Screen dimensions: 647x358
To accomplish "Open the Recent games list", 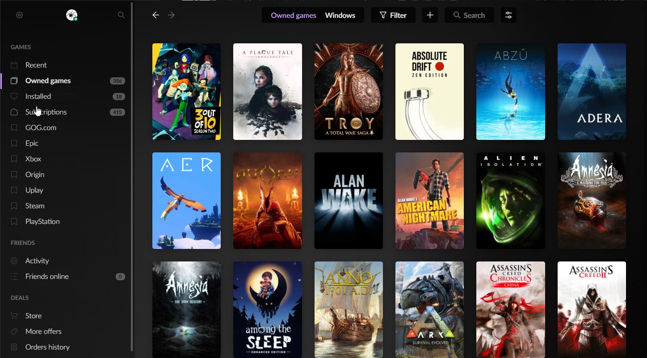I will pos(36,65).
